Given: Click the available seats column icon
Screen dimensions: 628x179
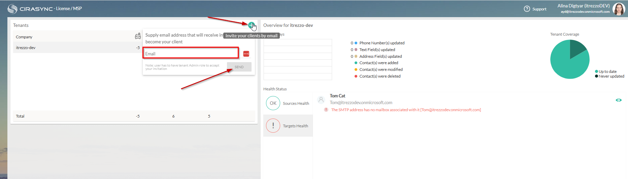Looking at the screenshot, I should tap(138, 36).
